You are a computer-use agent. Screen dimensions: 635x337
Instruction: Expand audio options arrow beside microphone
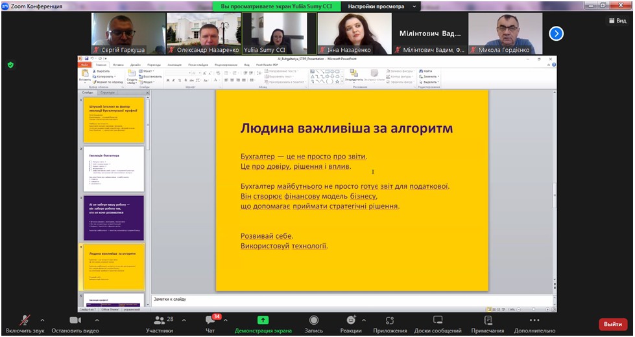pyautogui.click(x=43, y=320)
